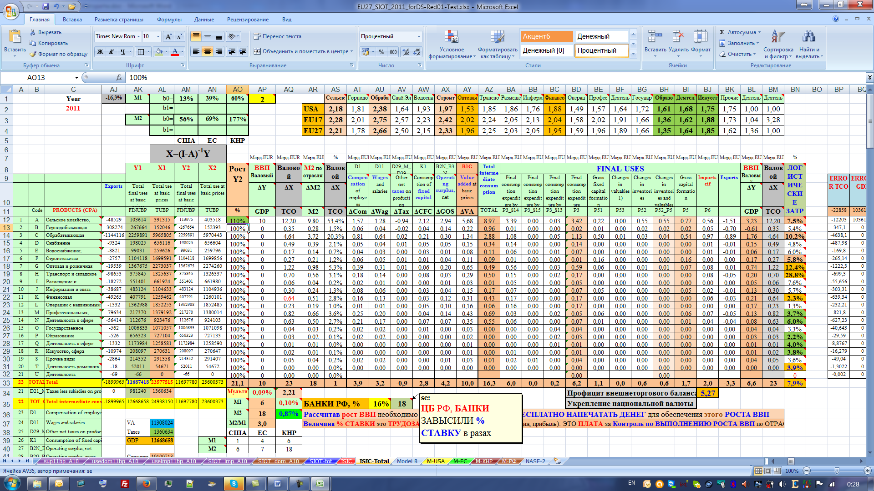This screenshot has height=491, width=874.
Task: Click the increase decimal places icon
Action: (406, 52)
